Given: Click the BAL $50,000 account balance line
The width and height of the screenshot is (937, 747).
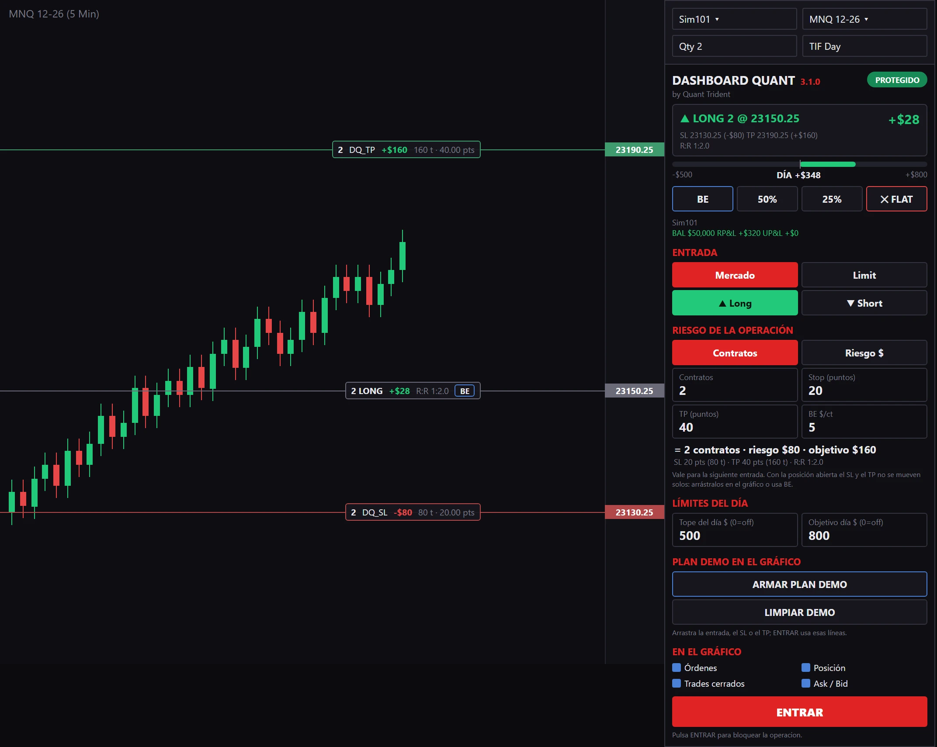Looking at the screenshot, I should pos(735,233).
